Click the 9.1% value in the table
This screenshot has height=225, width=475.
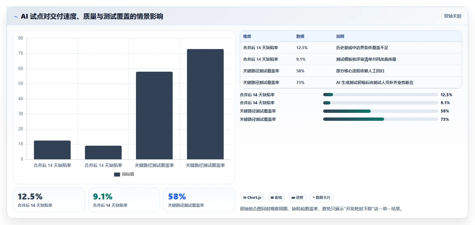click(301, 59)
